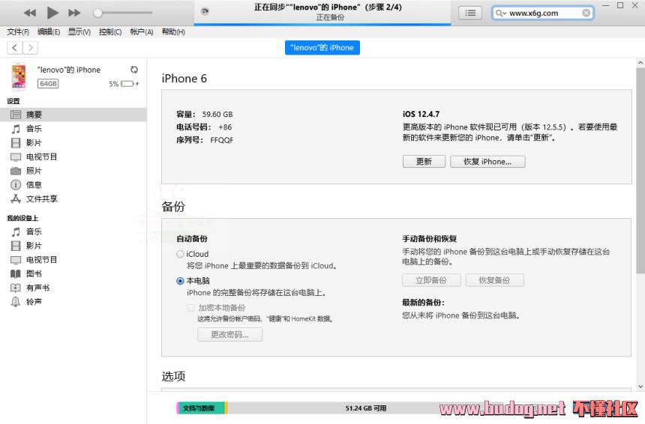Click the scrollbar down arrow
This screenshot has width=645, height=424.
pos(640,387)
